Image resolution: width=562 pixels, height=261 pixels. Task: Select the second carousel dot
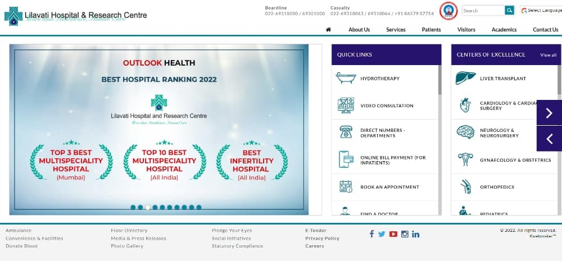[140, 207]
